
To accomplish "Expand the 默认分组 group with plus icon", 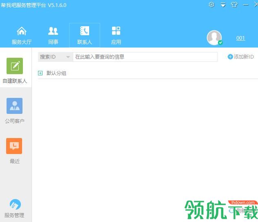I will pos(40,73).
